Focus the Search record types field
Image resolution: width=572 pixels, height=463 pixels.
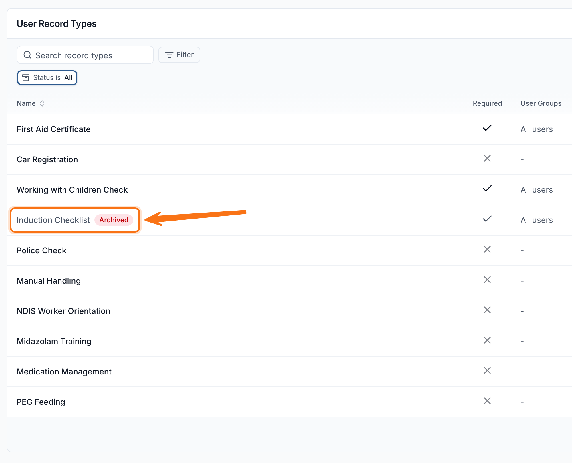pos(85,55)
